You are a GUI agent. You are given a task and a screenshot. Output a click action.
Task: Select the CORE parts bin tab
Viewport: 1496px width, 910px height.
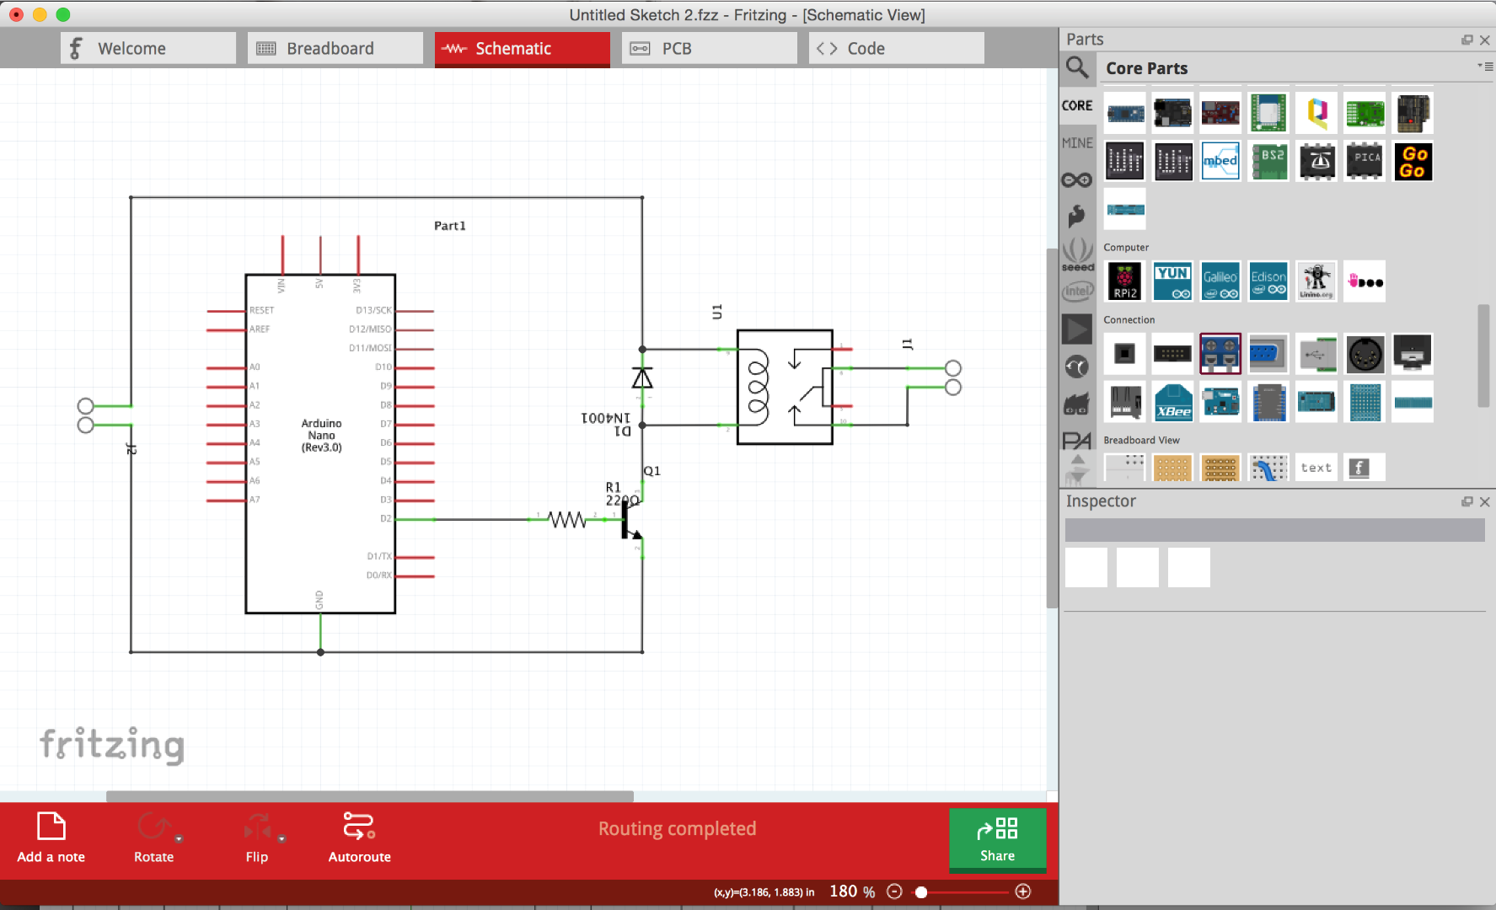tap(1077, 105)
